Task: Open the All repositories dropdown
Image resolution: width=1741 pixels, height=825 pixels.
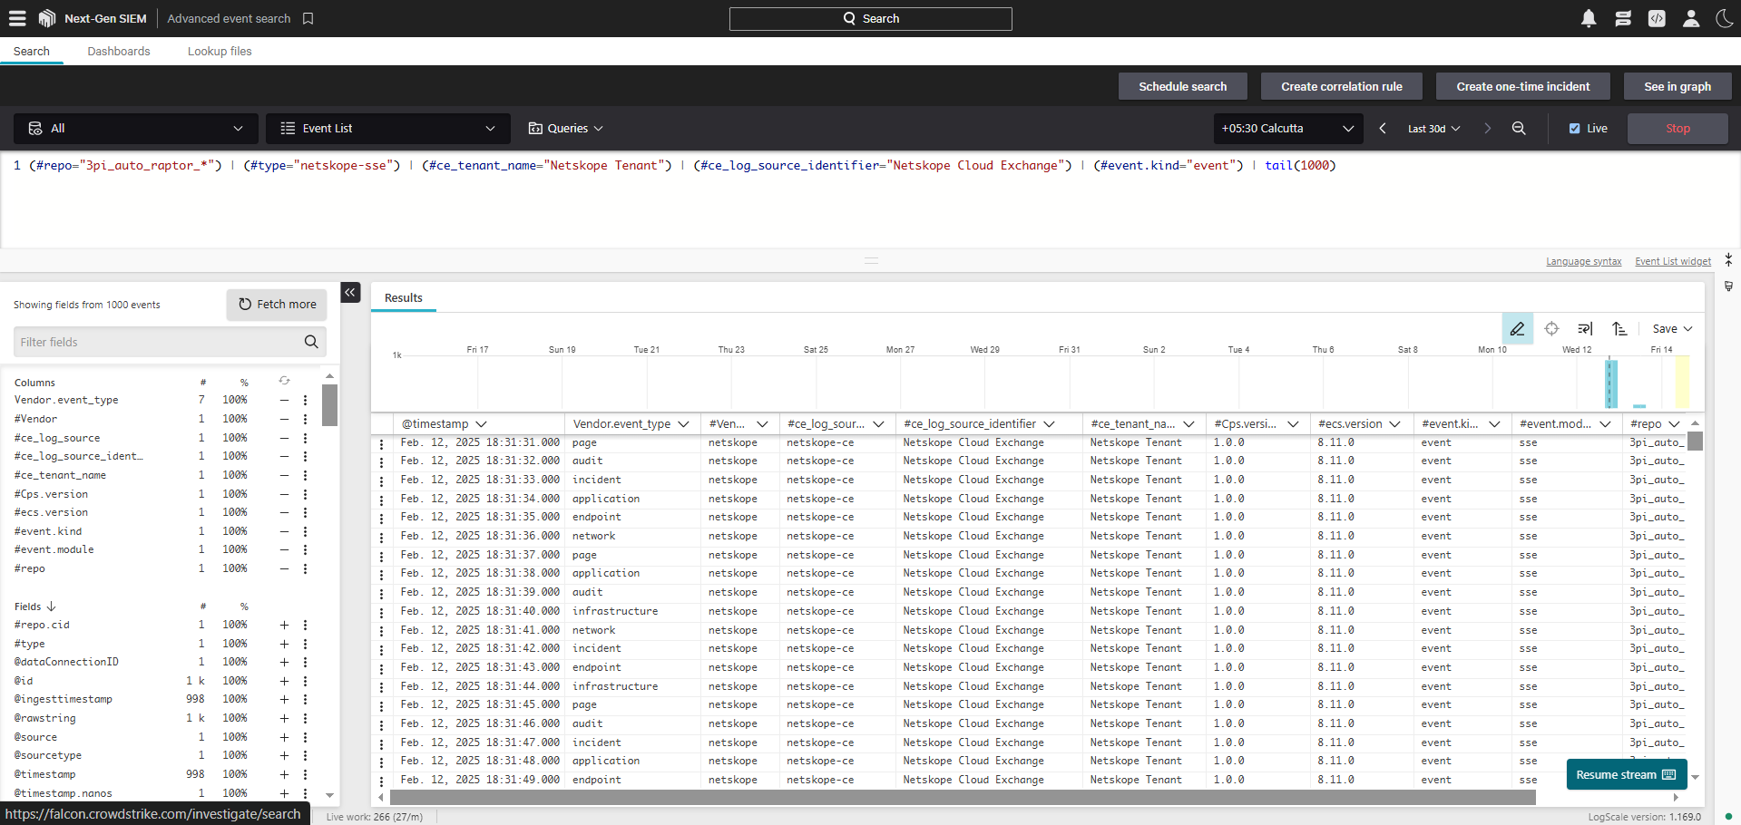Action: [136, 129]
